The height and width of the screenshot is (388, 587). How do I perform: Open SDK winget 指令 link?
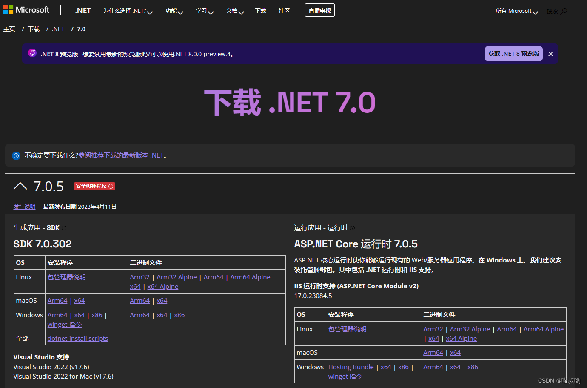pos(65,324)
